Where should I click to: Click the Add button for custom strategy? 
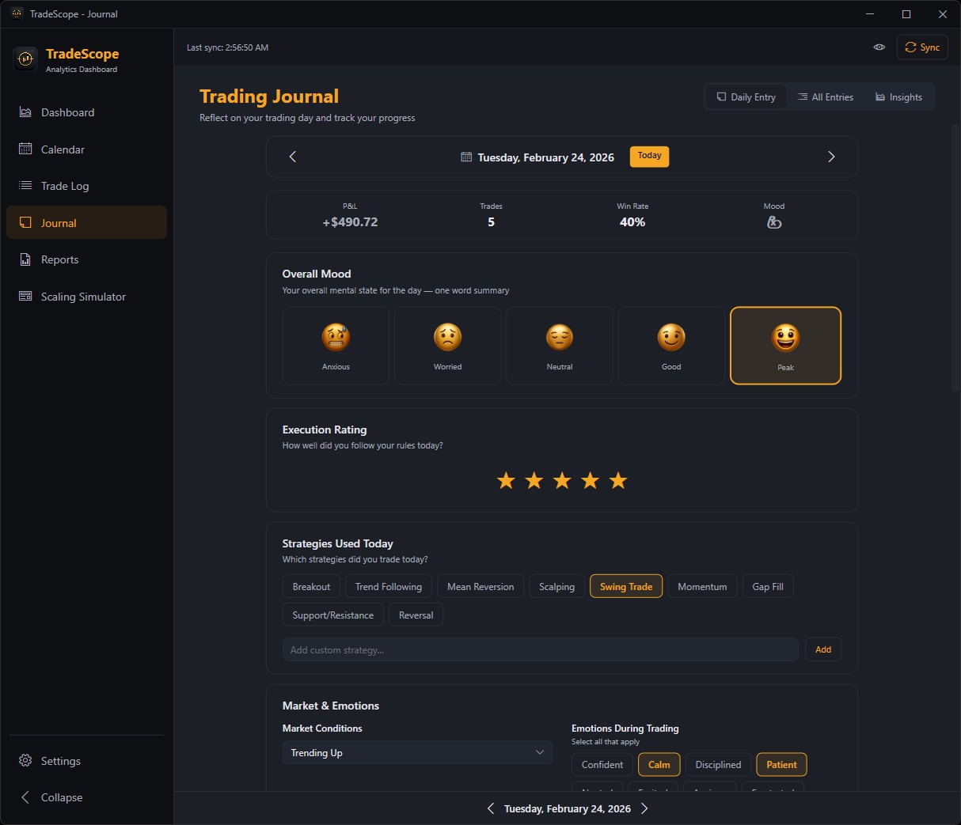[x=822, y=649]
